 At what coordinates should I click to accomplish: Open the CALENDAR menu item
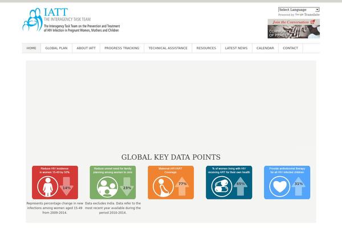(x=265, y=48)
